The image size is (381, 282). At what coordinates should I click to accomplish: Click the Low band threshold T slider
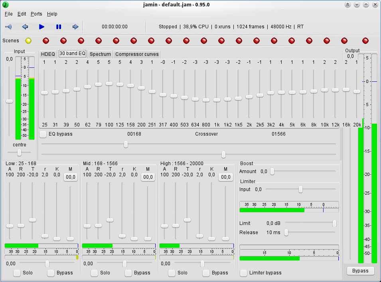click(x=32, y=220)
